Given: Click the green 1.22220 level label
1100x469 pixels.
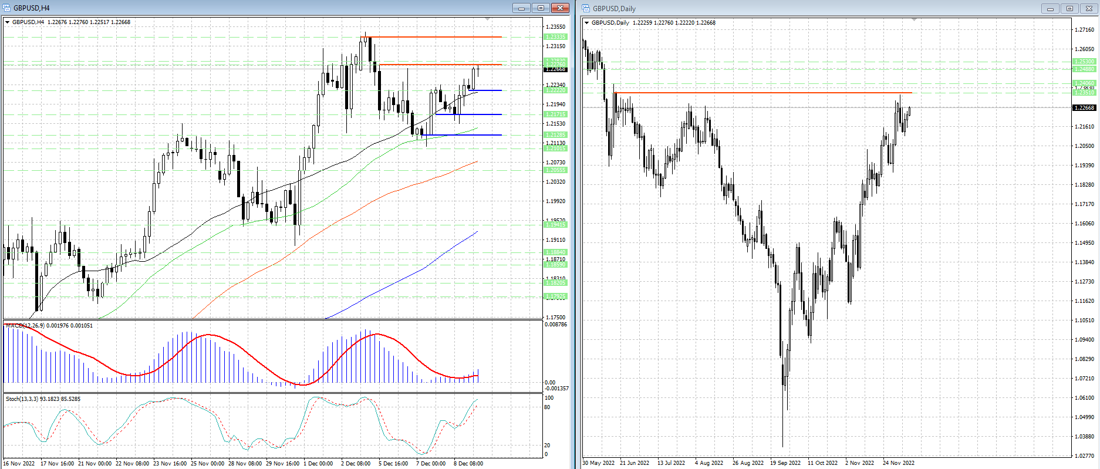Looking at the screenshot, I should coord(555,90).
